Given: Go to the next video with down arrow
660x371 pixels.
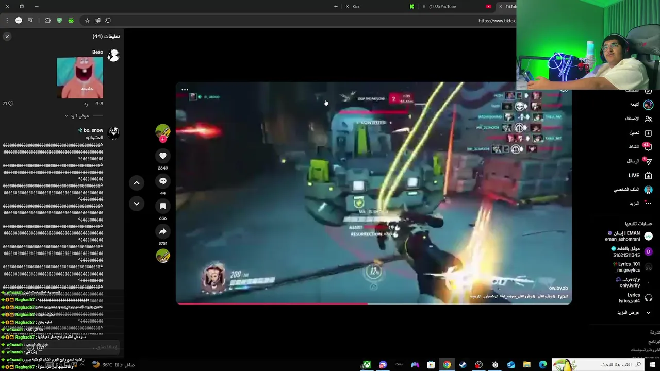Looking at the screenshot, I should pyautogui.click(x=137, y=204).
